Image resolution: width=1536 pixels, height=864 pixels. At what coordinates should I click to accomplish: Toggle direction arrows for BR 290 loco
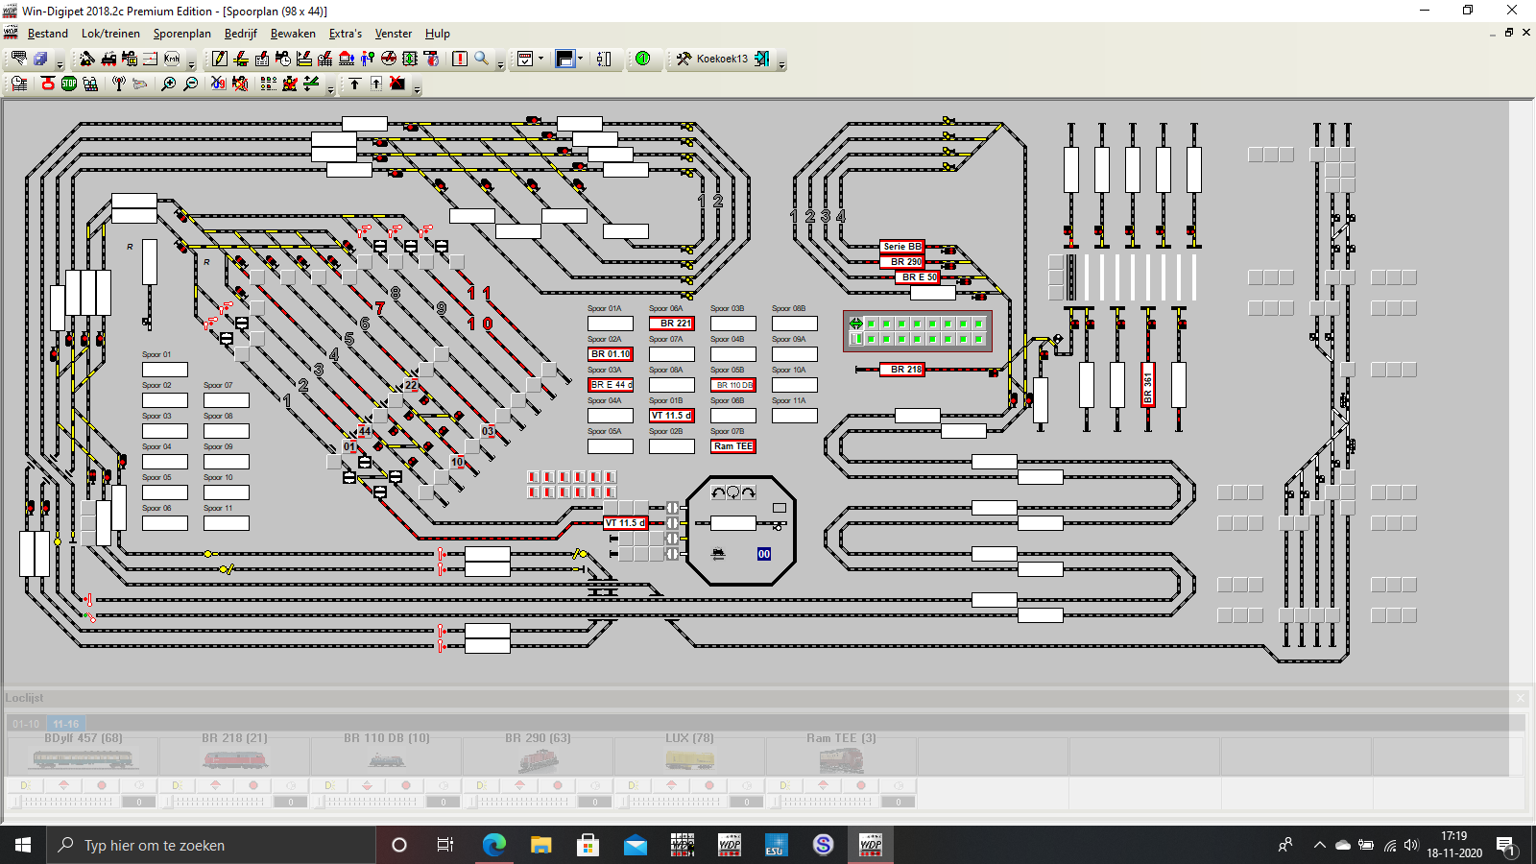(518, 785)
